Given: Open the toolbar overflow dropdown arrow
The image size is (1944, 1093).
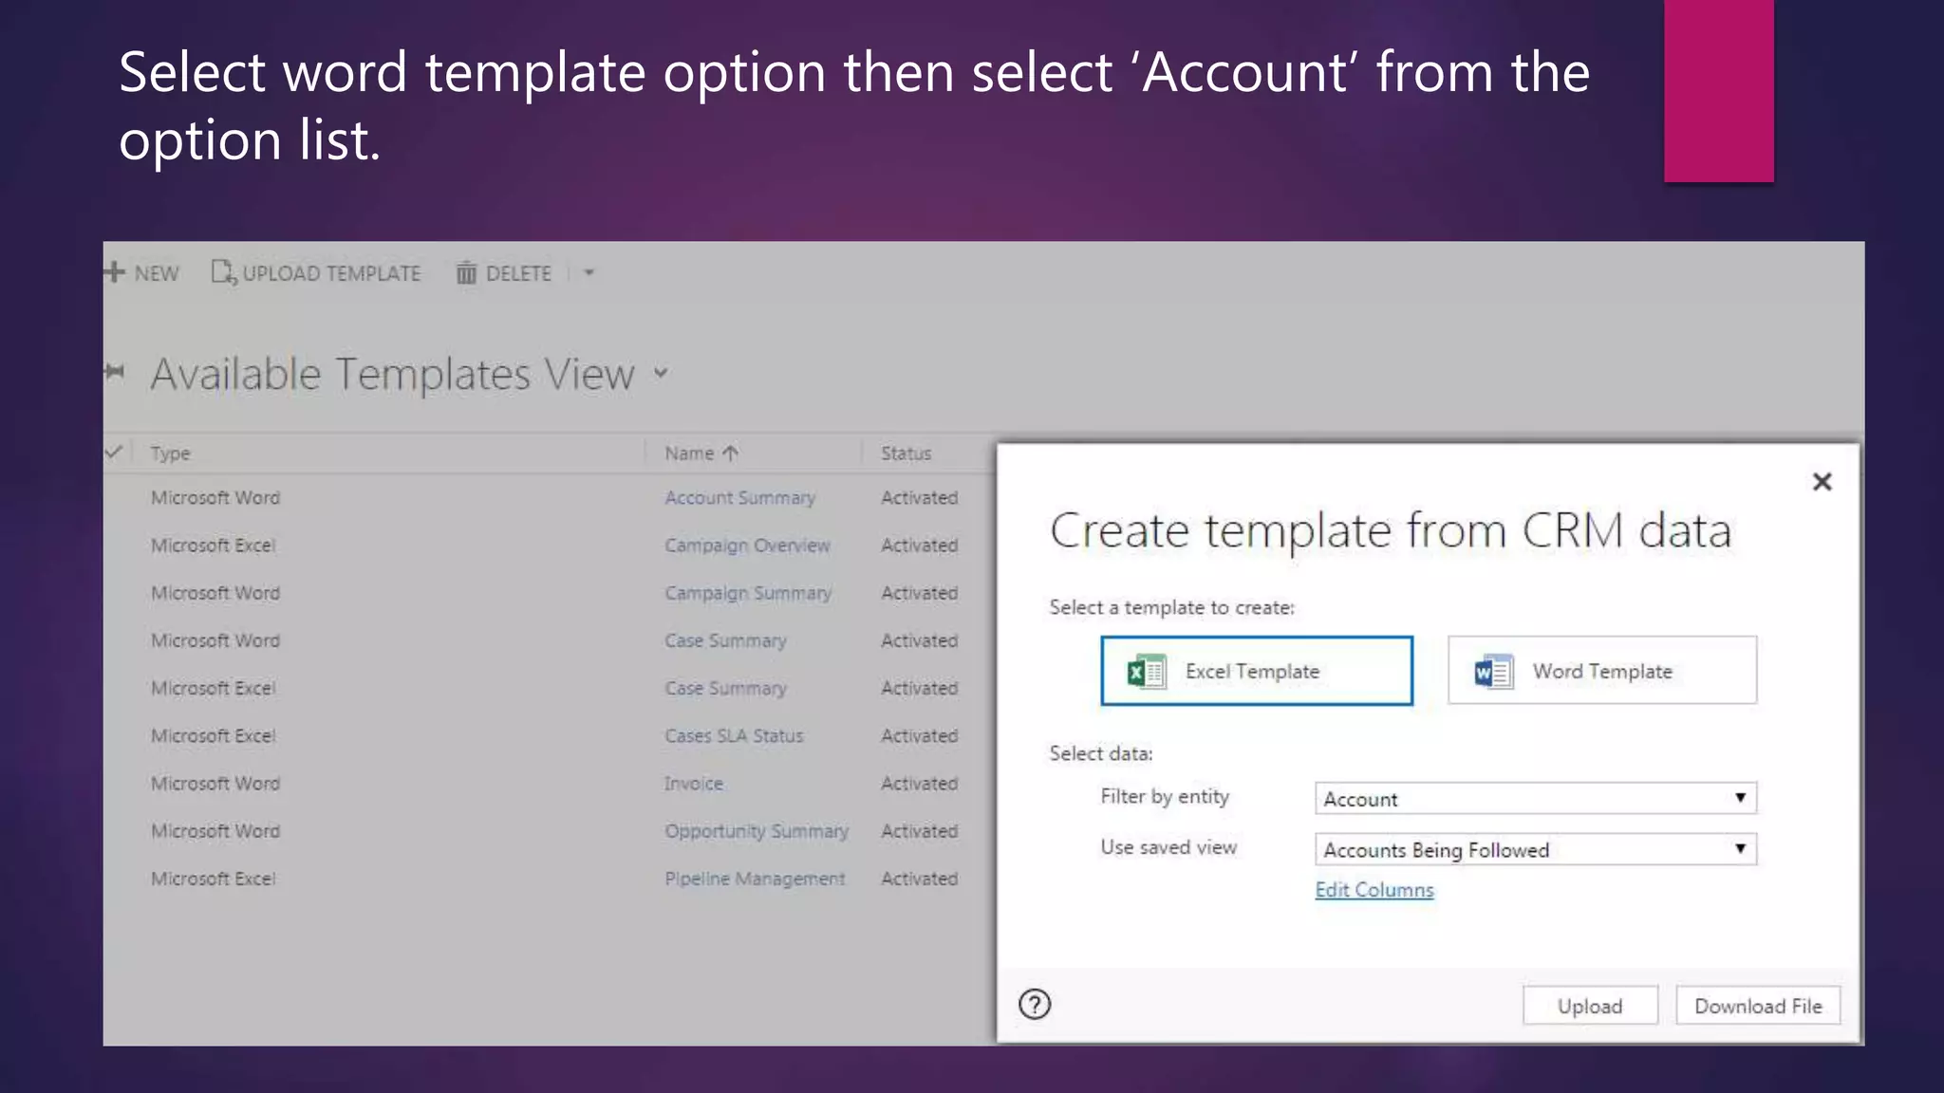Looking at the screenshot, I should [x=589, y=273].
